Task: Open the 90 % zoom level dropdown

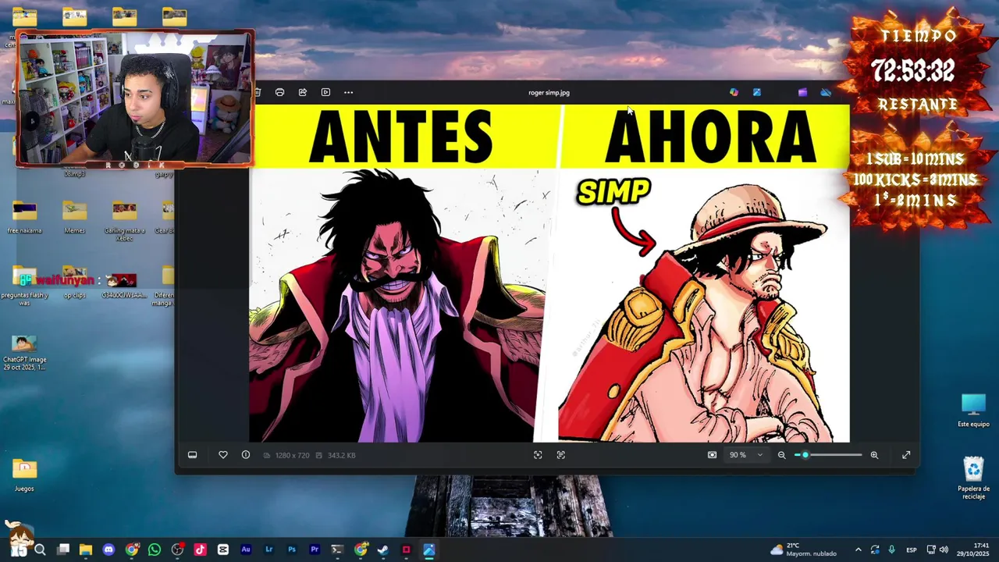Action: 746,455
